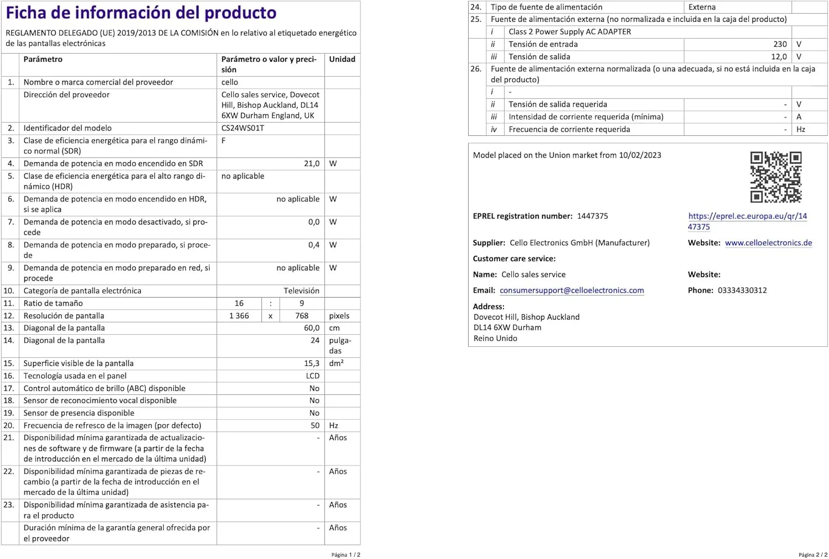Click the energy efficiency class value F
The image size is (829, 559).
223,141
